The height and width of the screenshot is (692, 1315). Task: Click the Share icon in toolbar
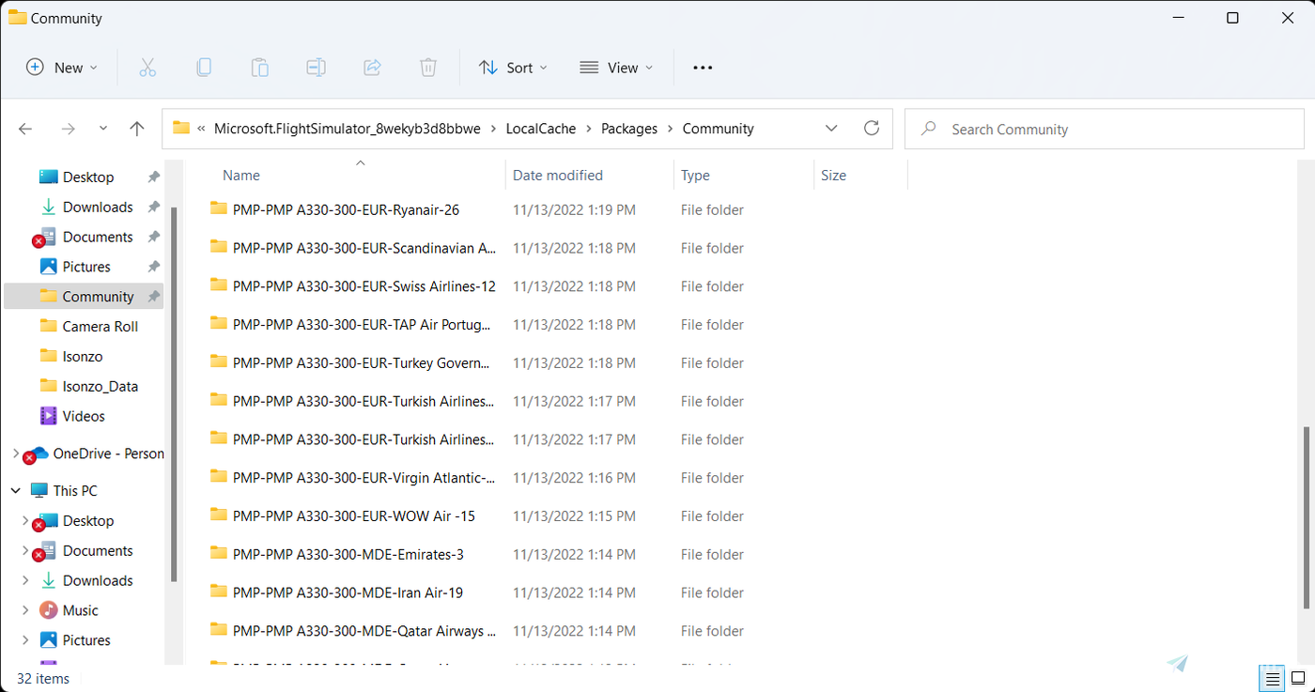click(372, 68)
